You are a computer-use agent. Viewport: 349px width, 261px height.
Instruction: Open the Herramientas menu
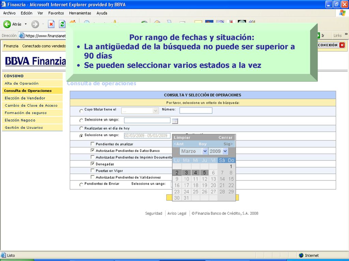(x=80, y=13)
